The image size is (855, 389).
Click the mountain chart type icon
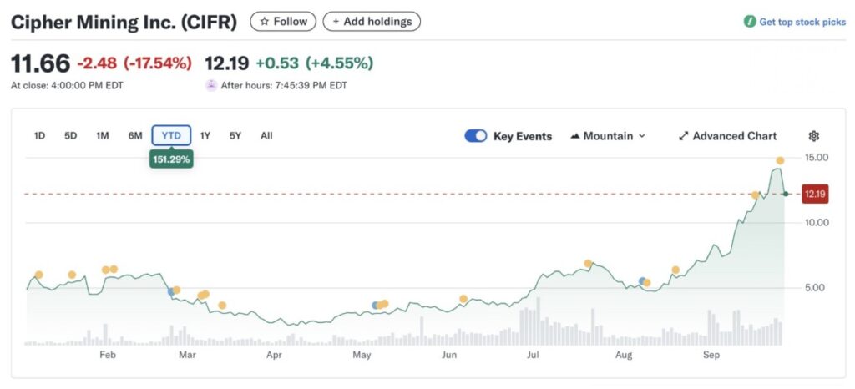[576, 136]
